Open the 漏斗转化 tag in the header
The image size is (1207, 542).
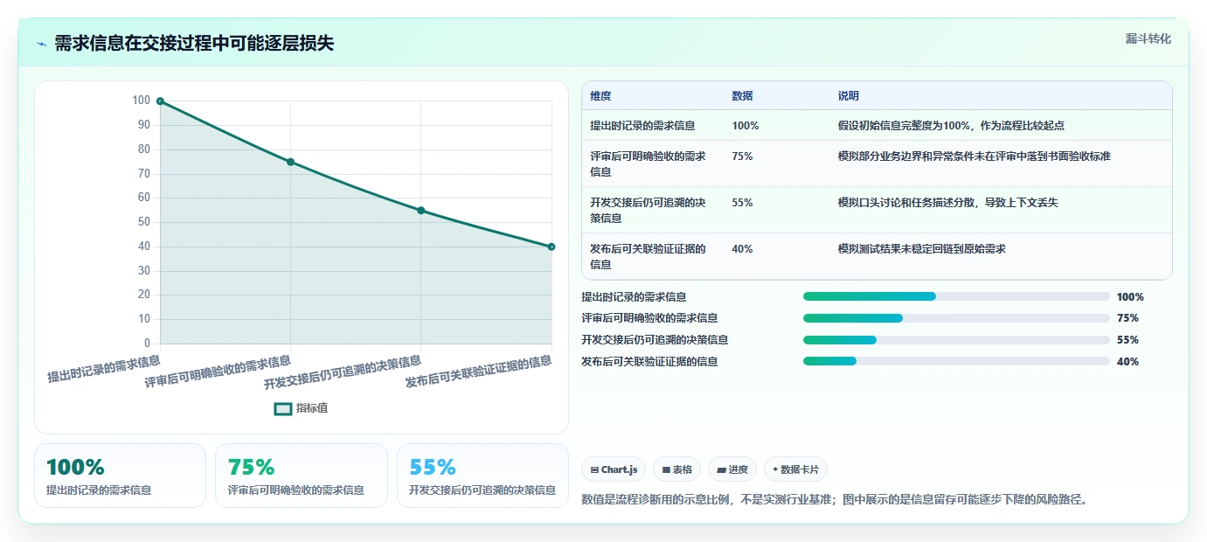pos(1148,38)
